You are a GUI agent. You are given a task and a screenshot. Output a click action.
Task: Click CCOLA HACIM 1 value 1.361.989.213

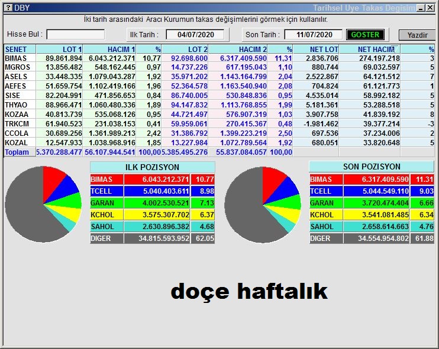(x=112, y=133)
